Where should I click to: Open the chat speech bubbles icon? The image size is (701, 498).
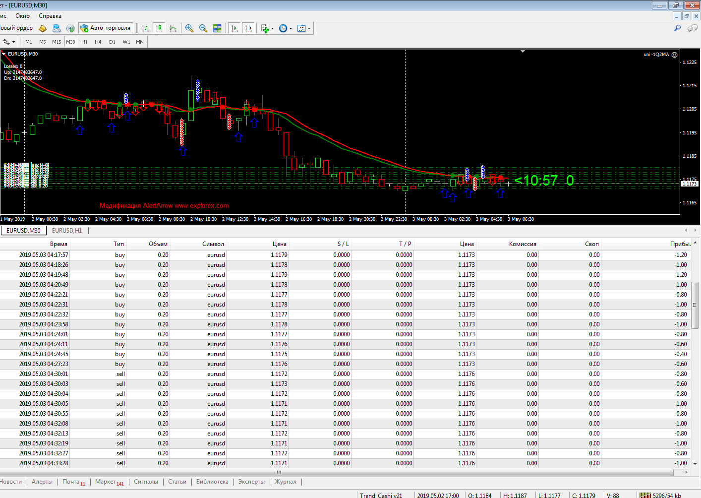coord(693,28)
